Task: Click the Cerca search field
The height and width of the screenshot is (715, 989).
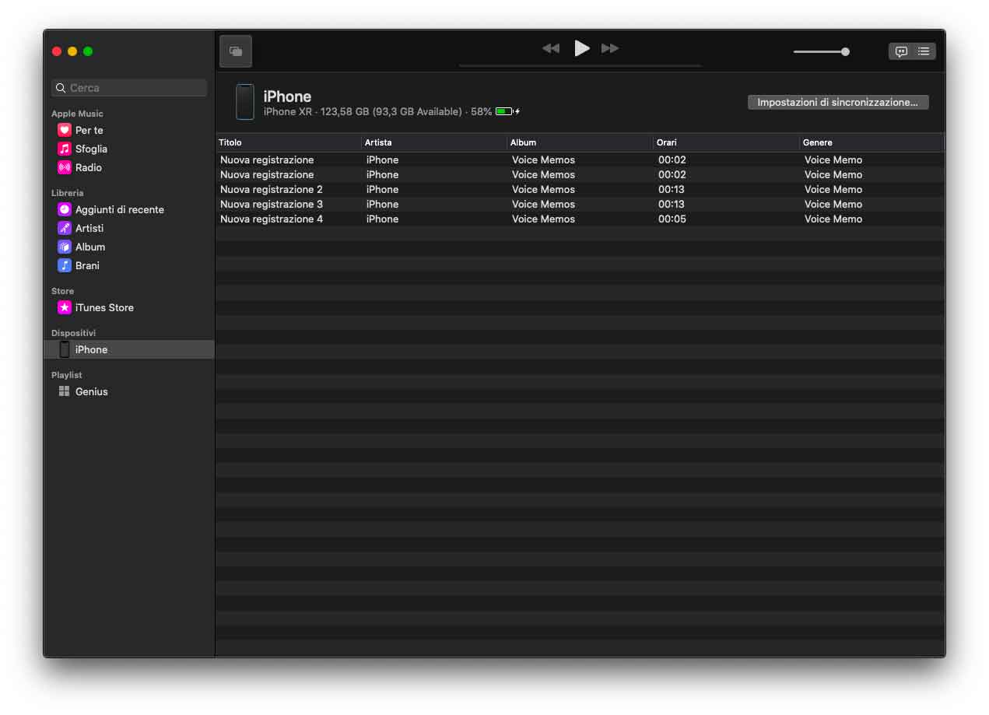Action: (129, 88)
